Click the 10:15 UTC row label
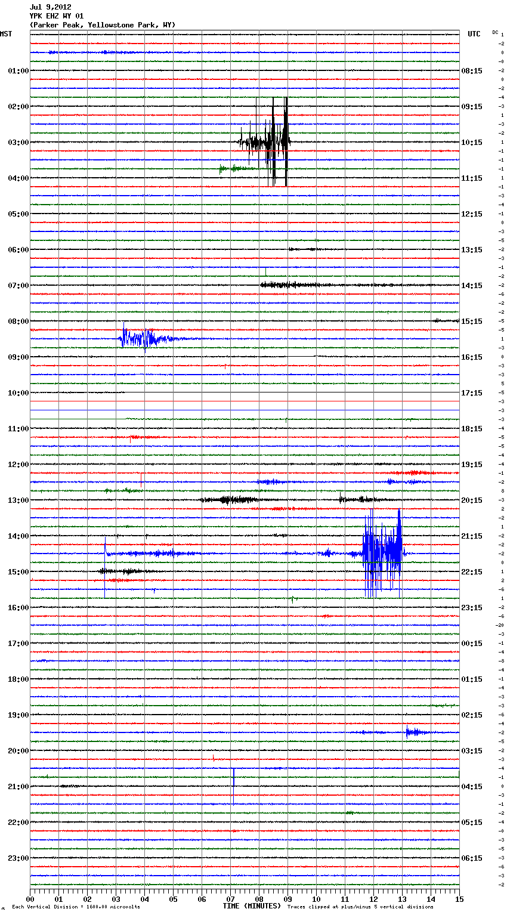The width and height of the screenshot is (507, 915). point(472,143)
